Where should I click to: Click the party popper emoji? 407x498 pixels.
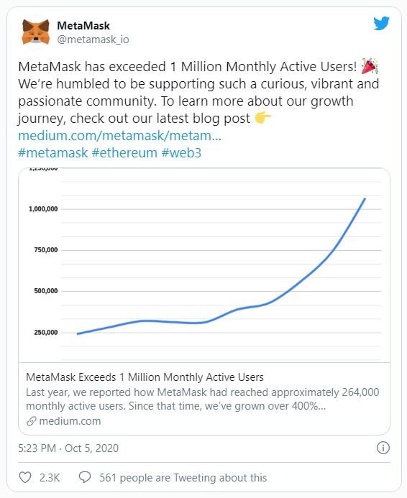[370, 66]
